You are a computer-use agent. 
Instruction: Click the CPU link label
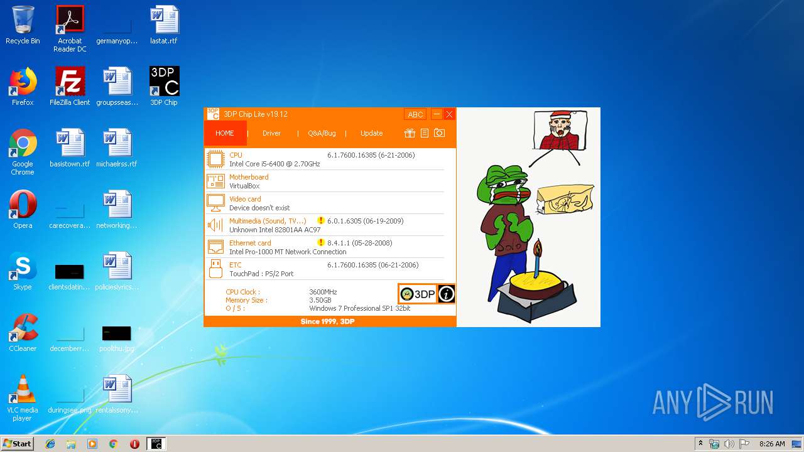click(236, 155)
